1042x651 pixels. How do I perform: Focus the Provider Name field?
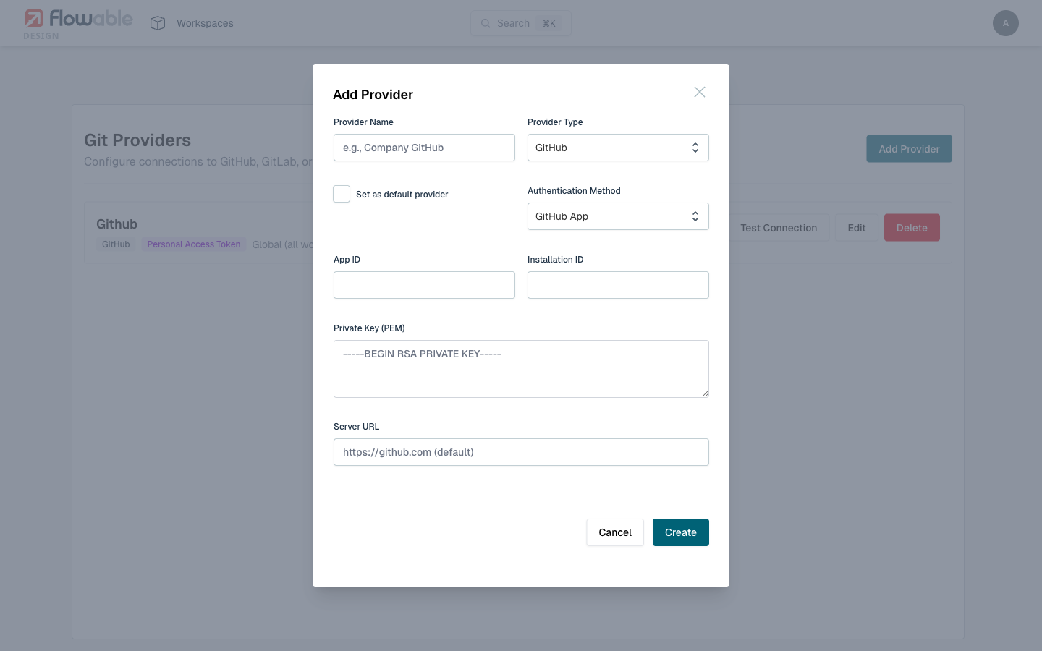424,148
